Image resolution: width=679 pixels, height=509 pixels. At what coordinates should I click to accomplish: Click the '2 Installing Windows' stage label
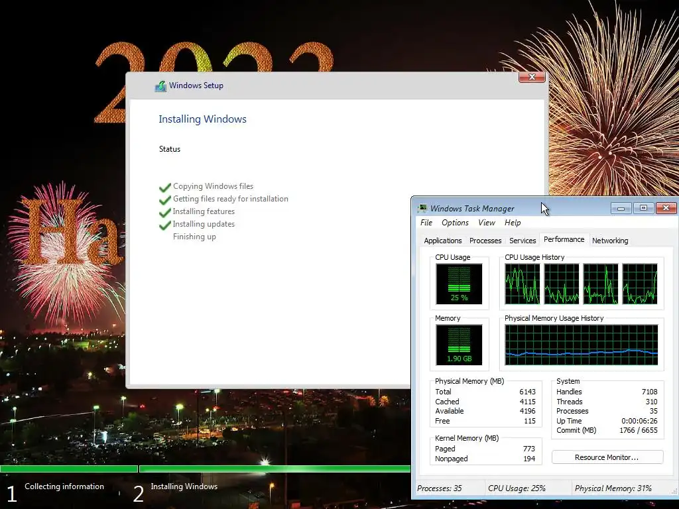(x=175, y=492)
